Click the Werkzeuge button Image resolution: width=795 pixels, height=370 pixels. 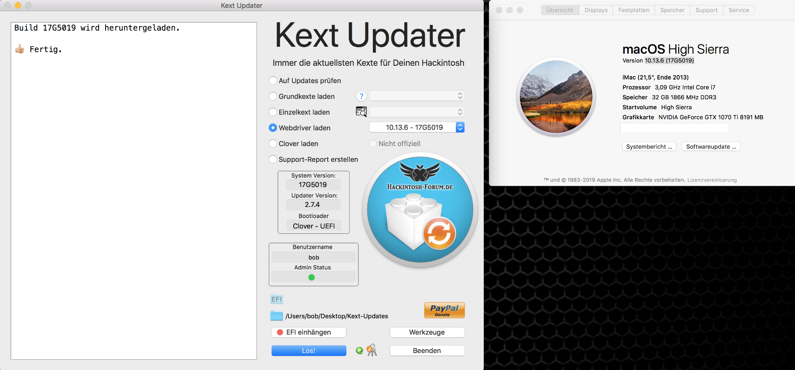click(x=427, y=332)
